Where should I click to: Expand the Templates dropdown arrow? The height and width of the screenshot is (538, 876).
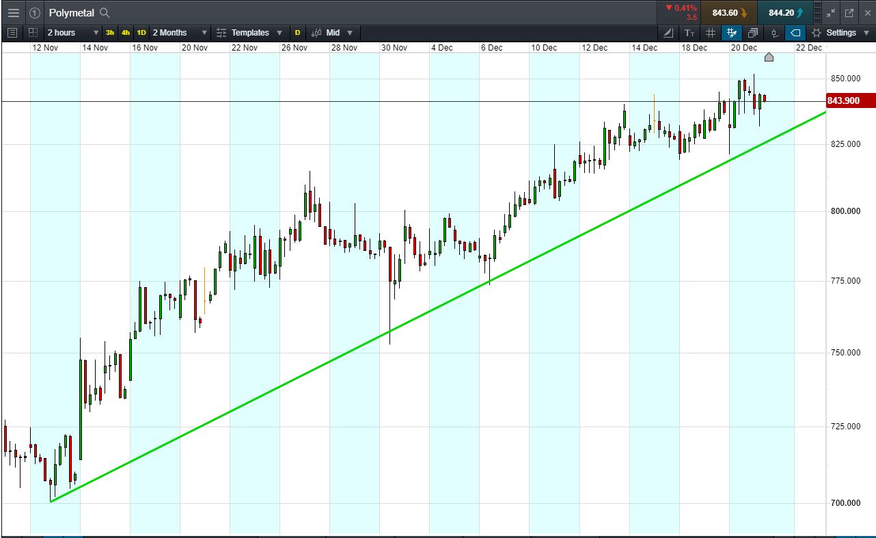click(279, 33)
